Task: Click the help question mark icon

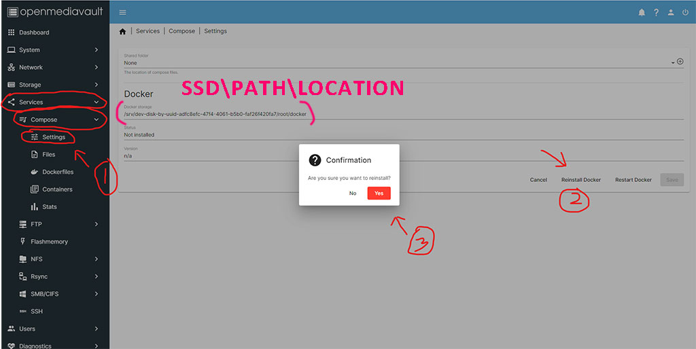Action: tap(656, 12)
